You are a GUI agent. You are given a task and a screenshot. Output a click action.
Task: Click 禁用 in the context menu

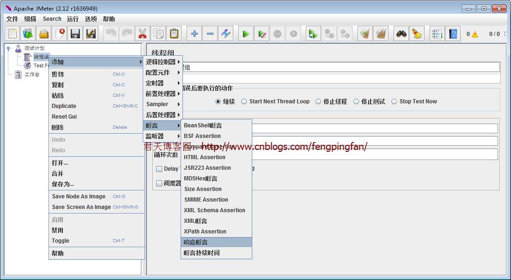97,230
